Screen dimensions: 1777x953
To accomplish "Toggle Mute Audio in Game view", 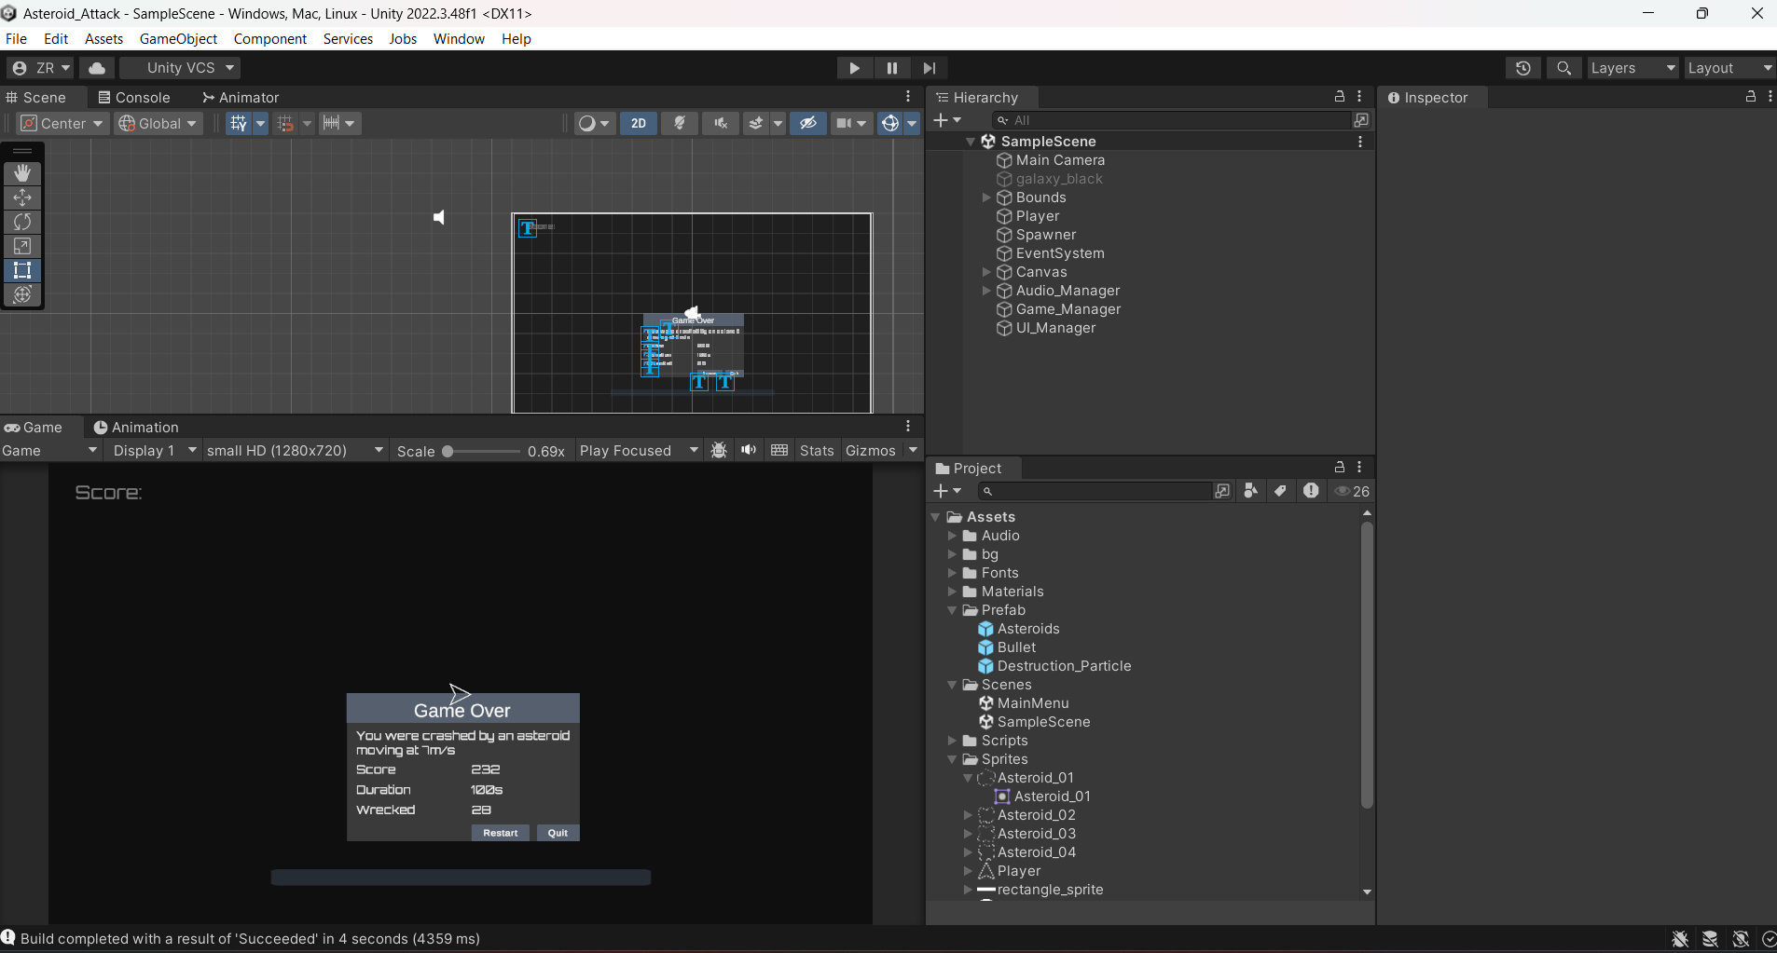I will point(749,451).
